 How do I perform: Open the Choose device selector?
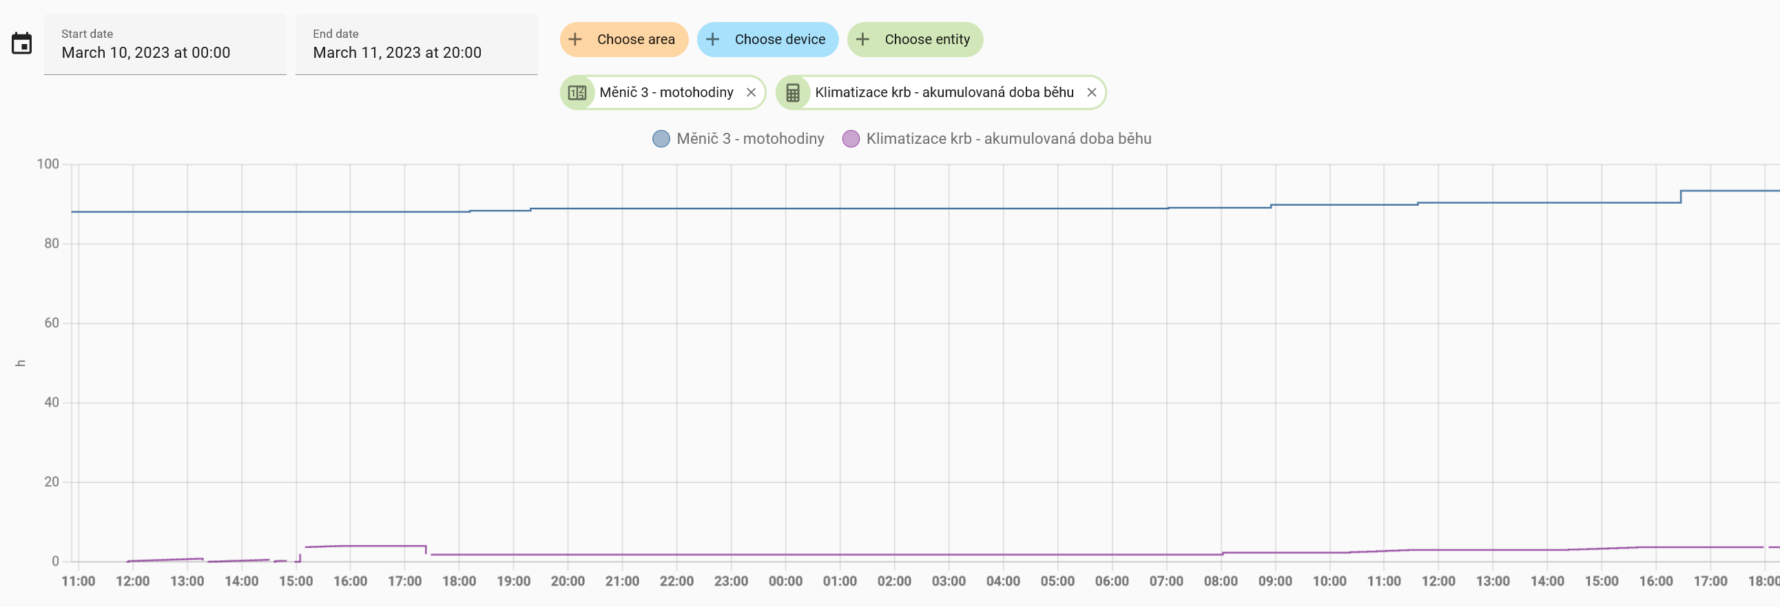point(780,39)
